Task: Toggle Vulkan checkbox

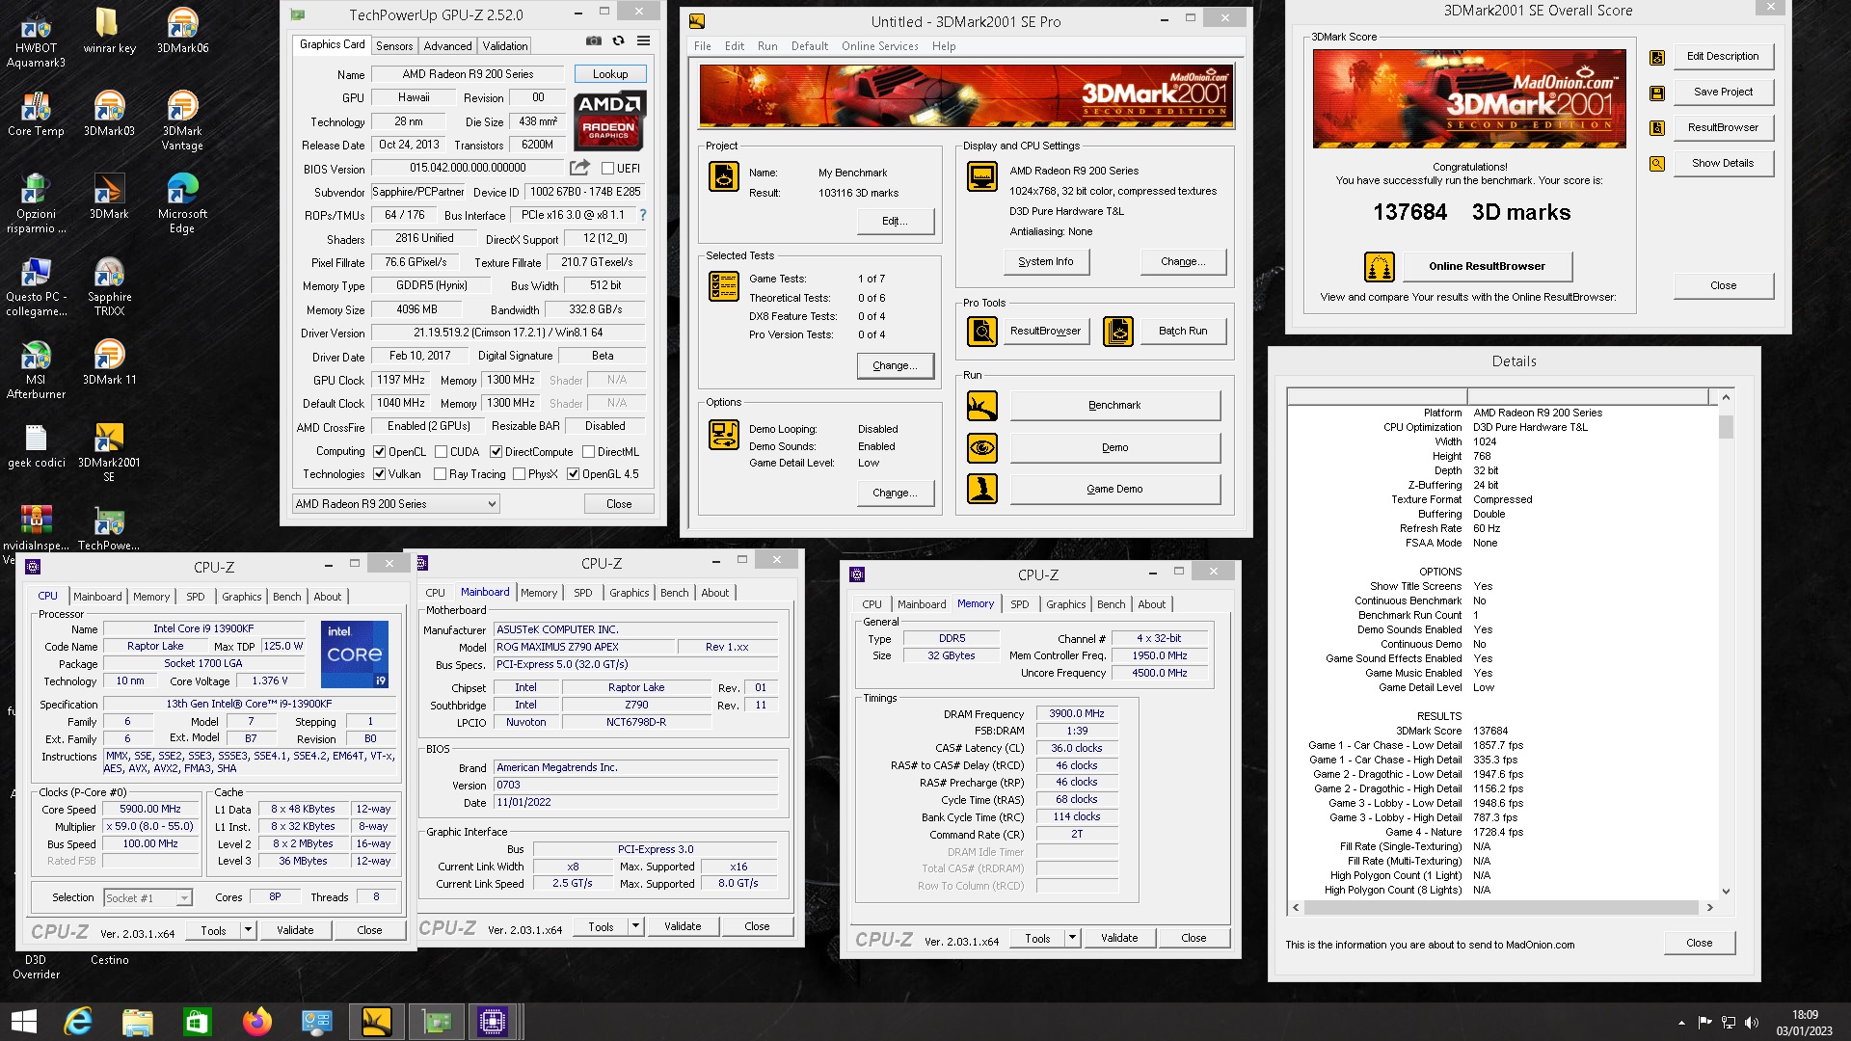Action: (380, 474)
